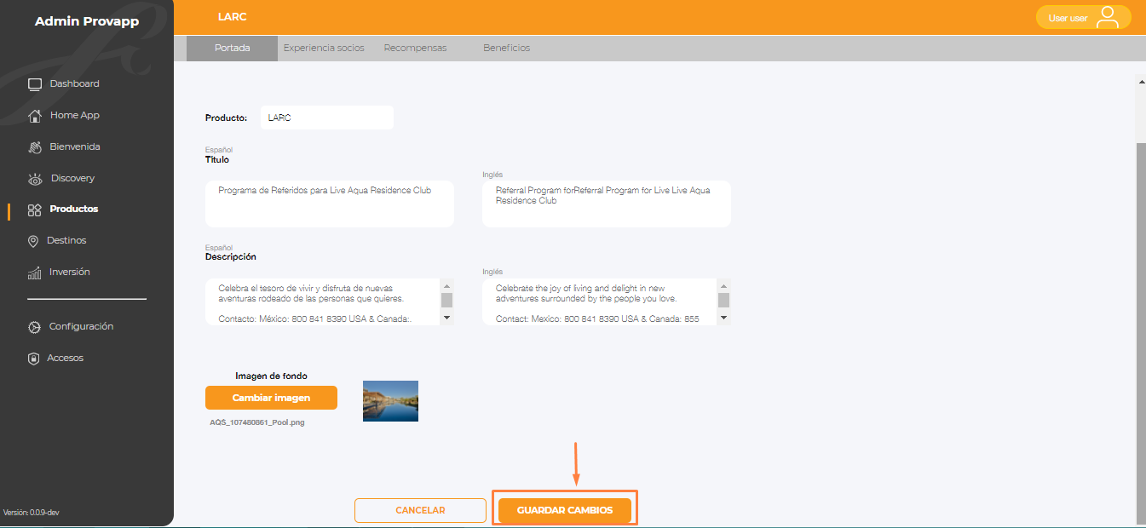Click the Cambiar imagen button

pos(271,398)
